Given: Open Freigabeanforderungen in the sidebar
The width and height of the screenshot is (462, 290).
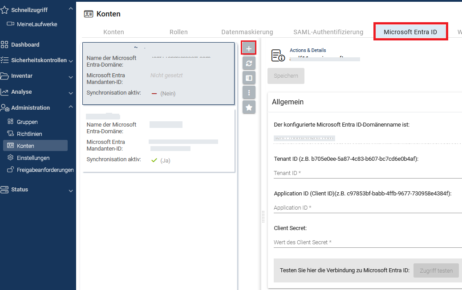Looking at the screenshot, I should [45, 170].
